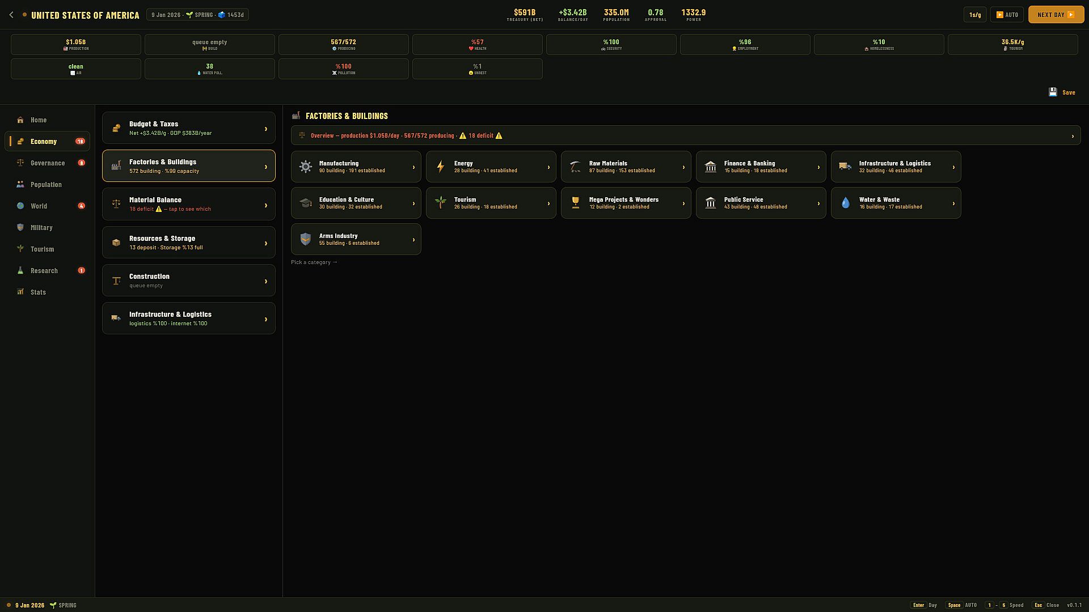Expand Resources & Storage chevron
Image resolution: width=1089 pixels, height=612 pixels.
pos(265,243)
